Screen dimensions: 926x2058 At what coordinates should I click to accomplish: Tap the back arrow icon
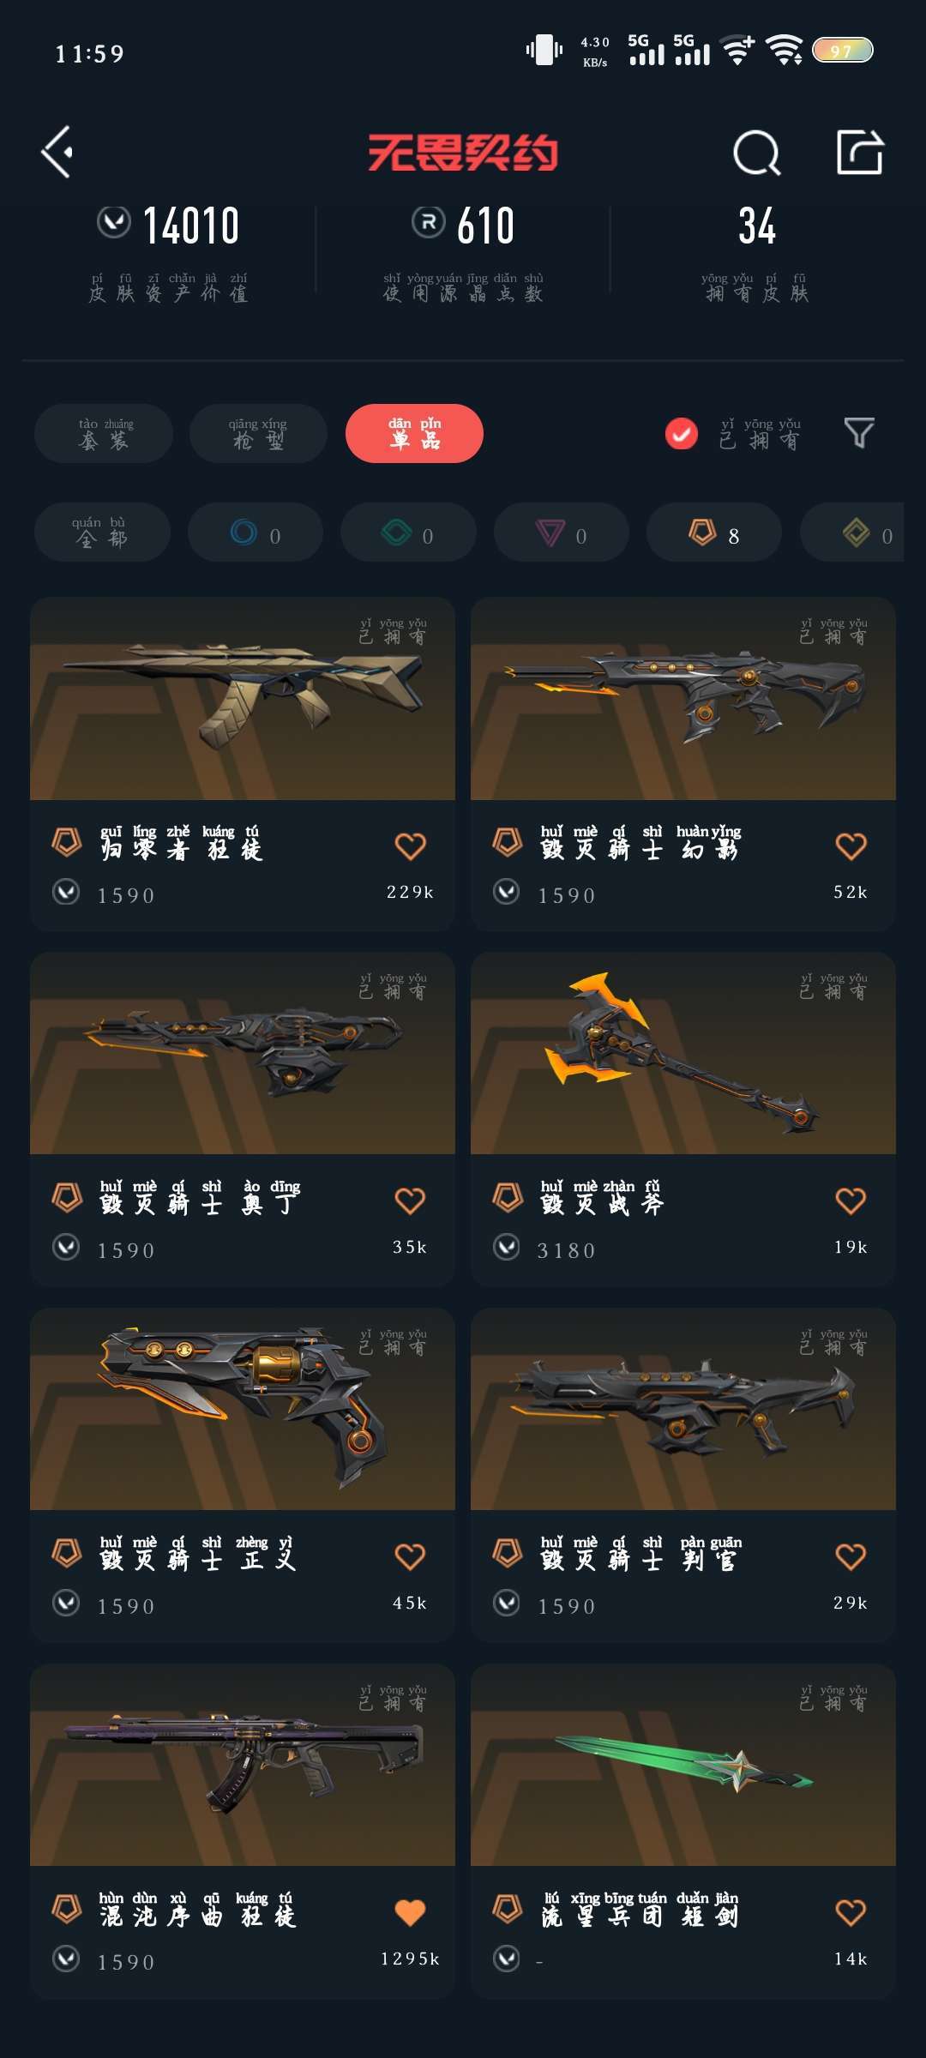(57, 153)
